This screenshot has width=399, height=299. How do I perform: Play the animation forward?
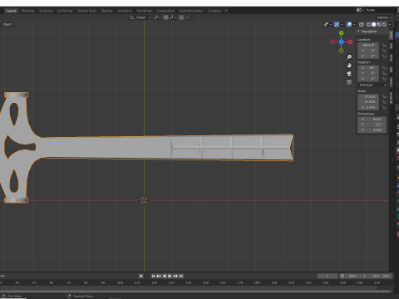(170, 276)
